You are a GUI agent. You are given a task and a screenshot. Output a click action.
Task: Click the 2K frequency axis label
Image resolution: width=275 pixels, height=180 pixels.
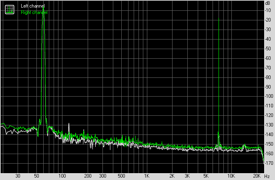click(172, 176)
